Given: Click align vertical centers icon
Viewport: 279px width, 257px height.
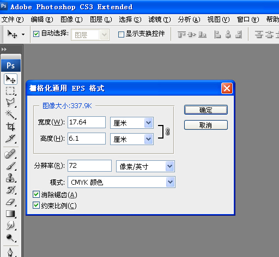Looking at the screenshot, I should pyautogui.click(x=192, y=34).
